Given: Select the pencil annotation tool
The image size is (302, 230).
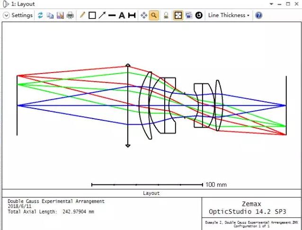Looking at the screenshot, I should [x=82, y=15].
